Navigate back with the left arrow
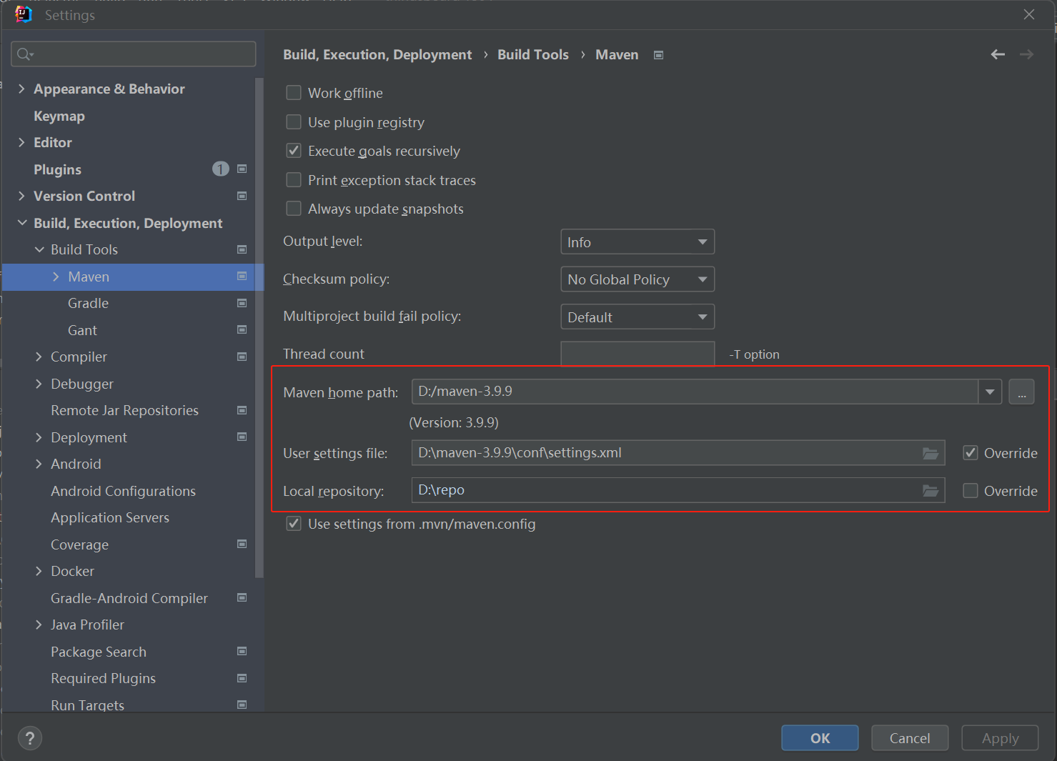Image resolution: width=1057 pixels, height=761 pixels. (998, 54)
